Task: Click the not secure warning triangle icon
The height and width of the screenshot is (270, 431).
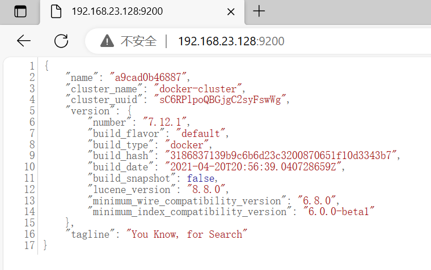Action: point(107,41)
